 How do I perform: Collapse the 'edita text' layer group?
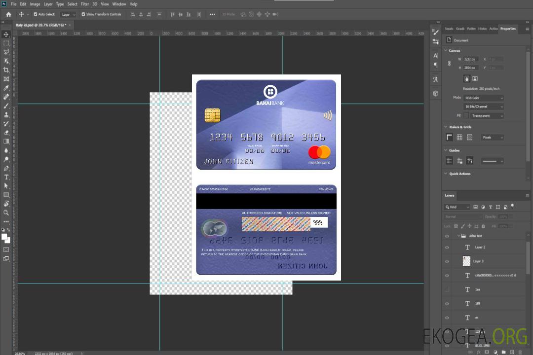pyautogui.click(x=458, y=236)
